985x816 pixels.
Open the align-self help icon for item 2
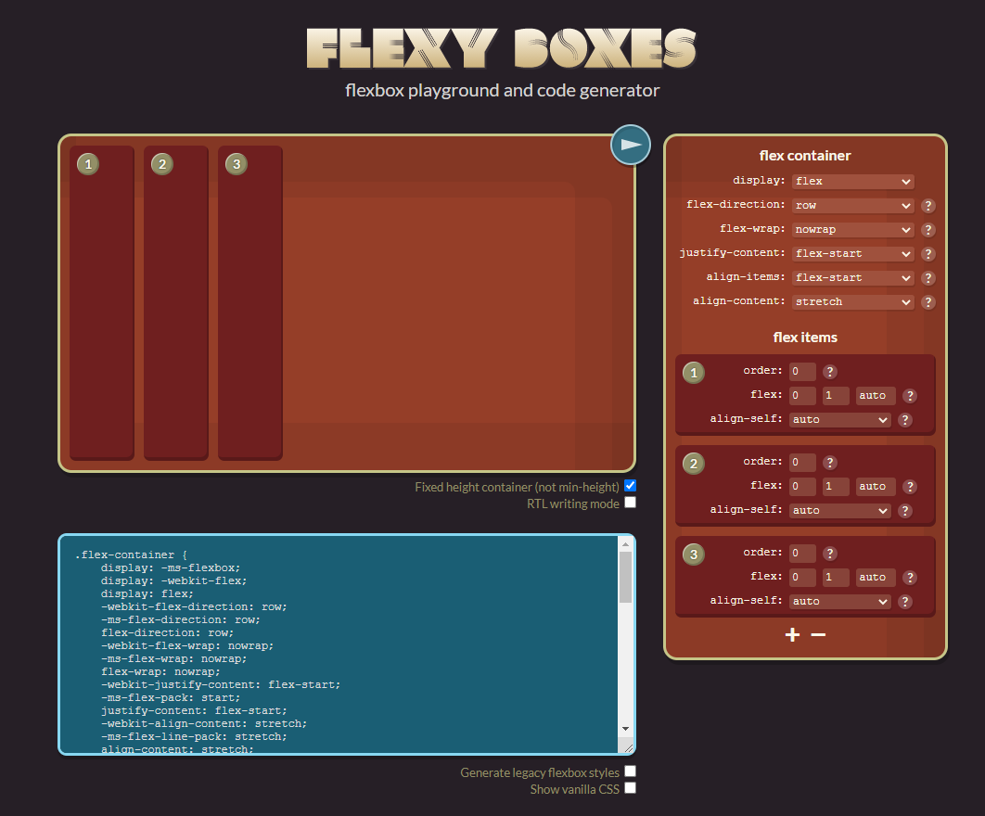tap(905, 510)
